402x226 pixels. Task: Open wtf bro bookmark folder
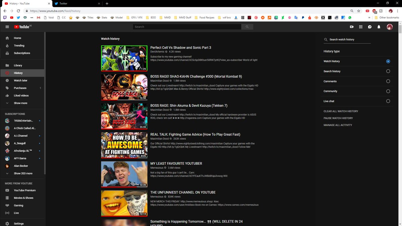[225, 17]
